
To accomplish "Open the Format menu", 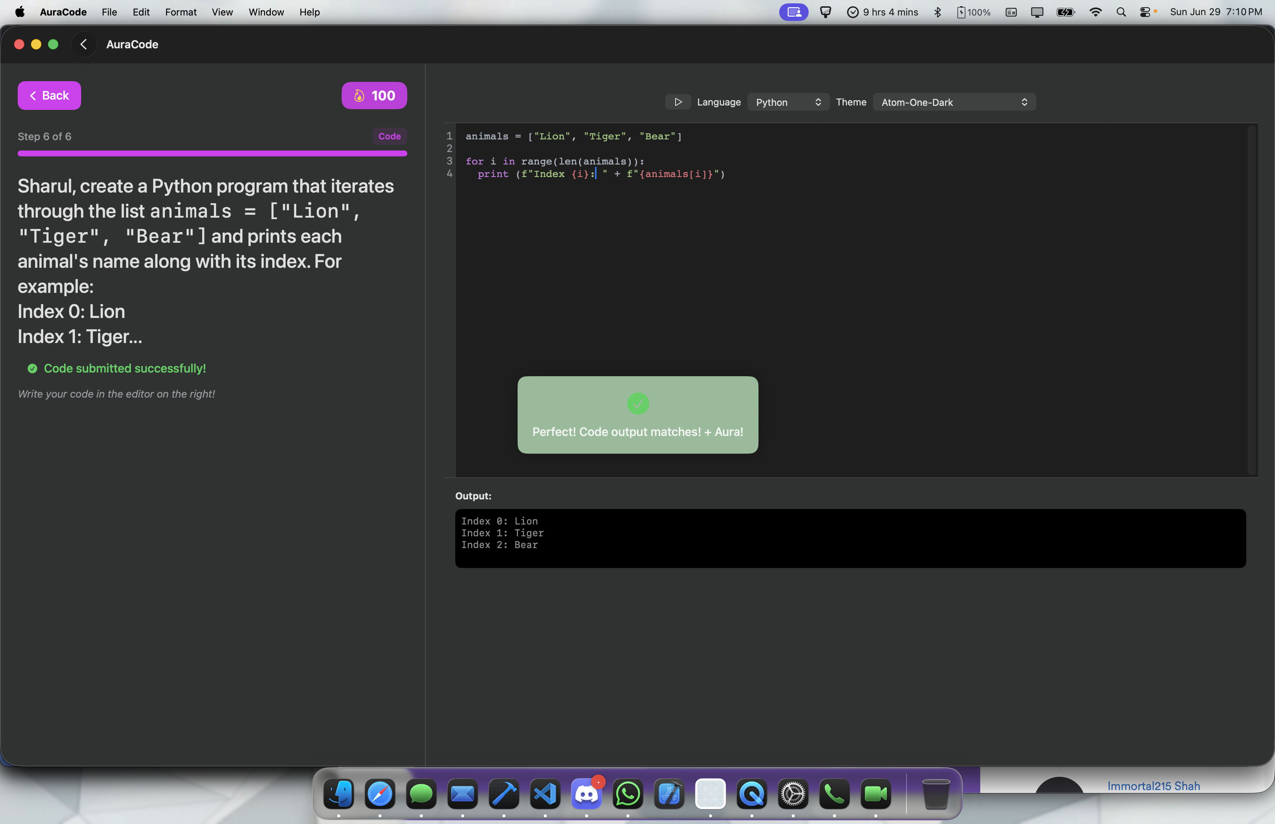I will click(x=180, y=12).
